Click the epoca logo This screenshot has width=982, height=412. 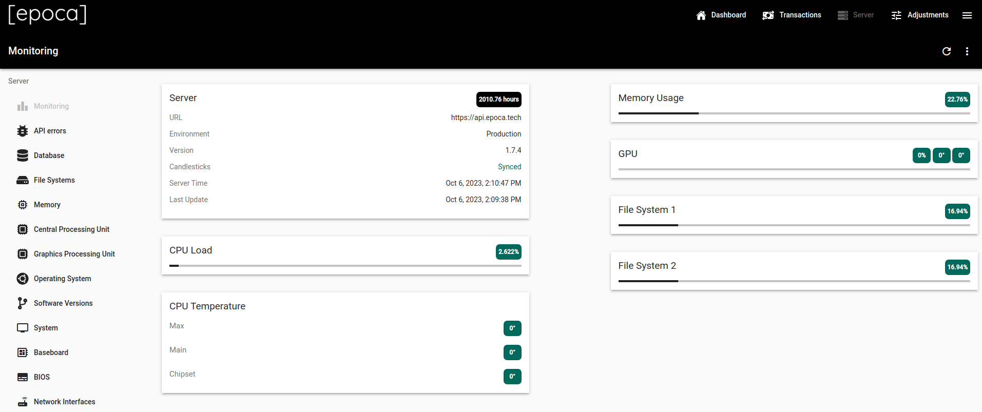47,14
